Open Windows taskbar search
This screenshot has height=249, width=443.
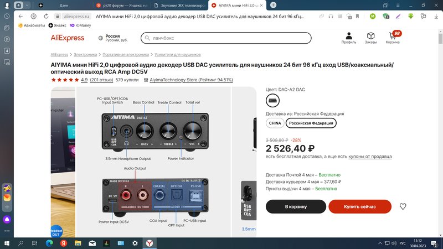point(20,243)
